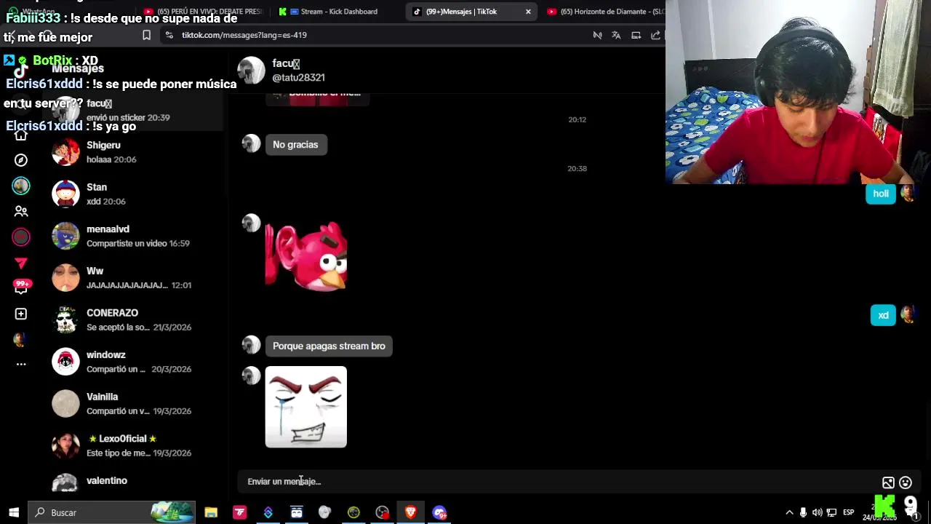This screenshot has height=524, width=931.
Task: Open the emoji picker in message box
Action: pyautogui.click(x=906, y=483)
